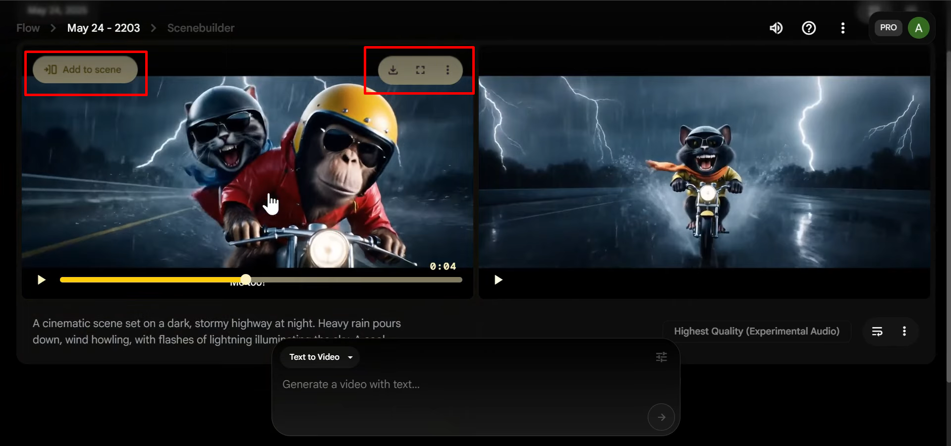Click the audio volume icon in the header
The image size is (951, 446).
coord(776,28)
